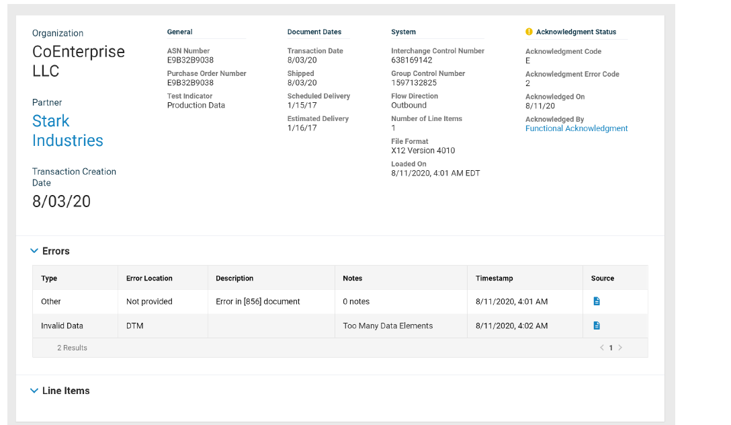Go to previous page of errors

coord(602,348)
